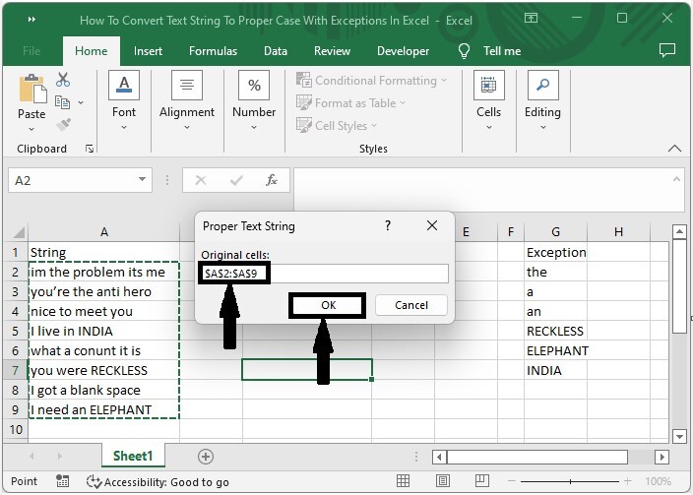693x495 pixels.
Task: Expand the Quick Access toolbar chevrons
Action: [31, 19]
